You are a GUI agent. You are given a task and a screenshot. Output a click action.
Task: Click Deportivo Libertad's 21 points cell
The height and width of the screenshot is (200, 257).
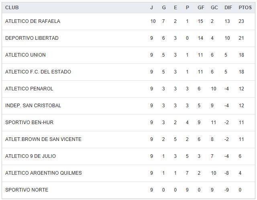241,38
